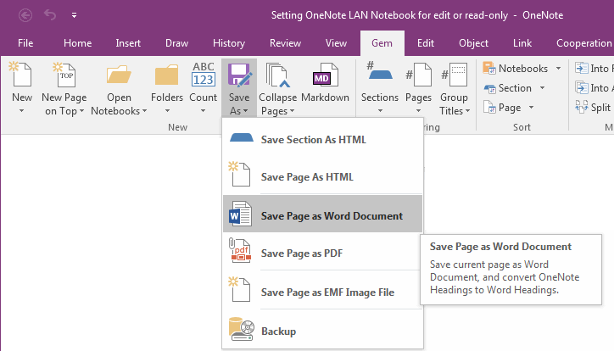Choose Backup from Save As menu

pyautogui.click(x=322, y=331)
